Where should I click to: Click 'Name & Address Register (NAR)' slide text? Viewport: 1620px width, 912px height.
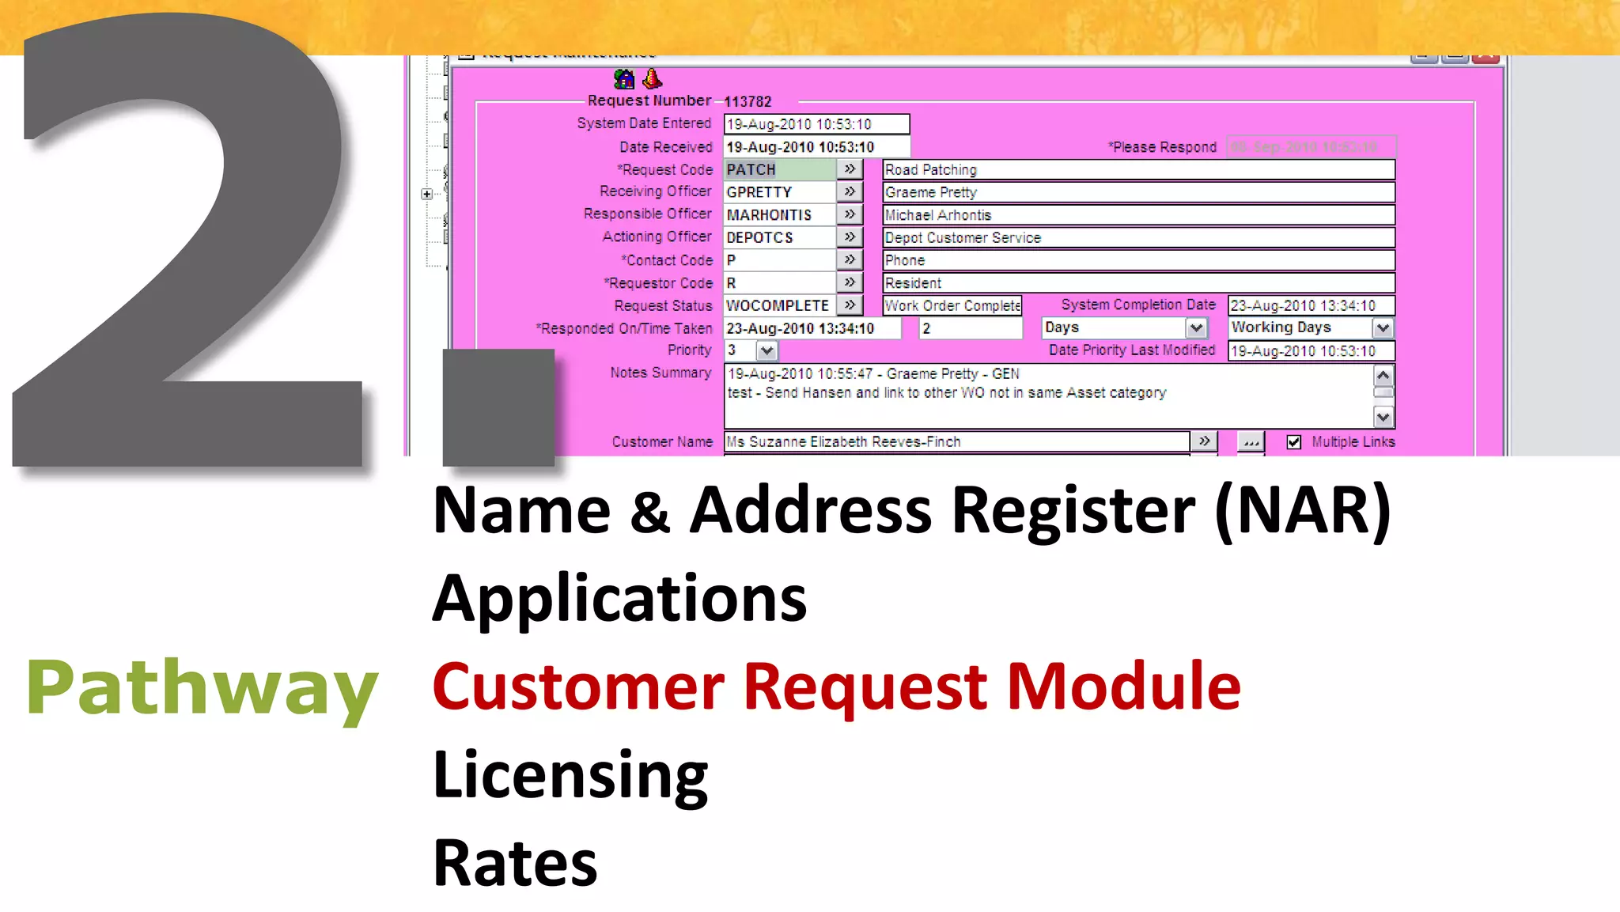coord(911,511)
